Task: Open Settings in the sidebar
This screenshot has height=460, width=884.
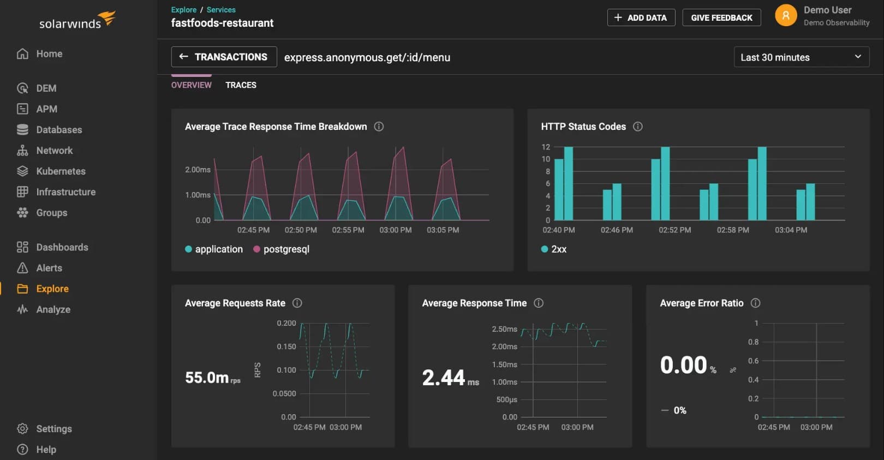Action: click(x=54, y=428)
